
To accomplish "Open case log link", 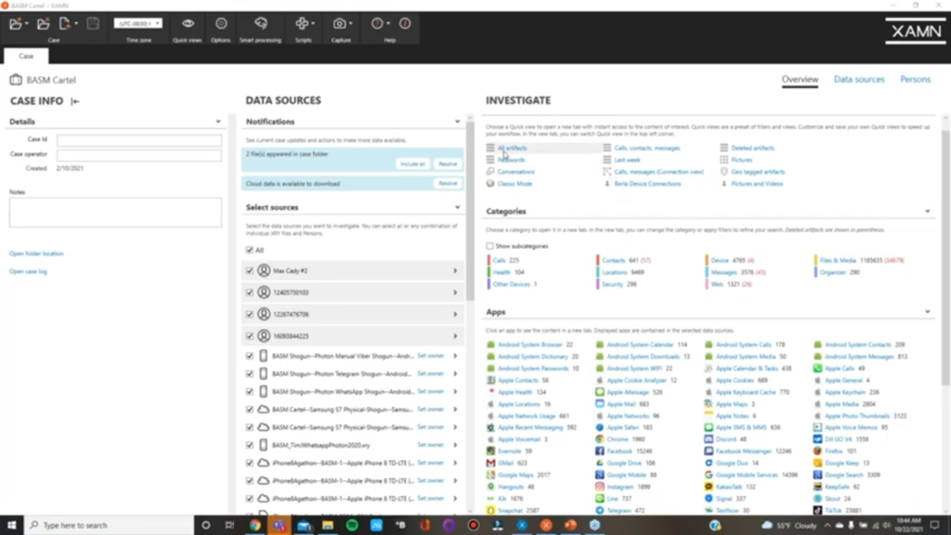I will [28, 272].
